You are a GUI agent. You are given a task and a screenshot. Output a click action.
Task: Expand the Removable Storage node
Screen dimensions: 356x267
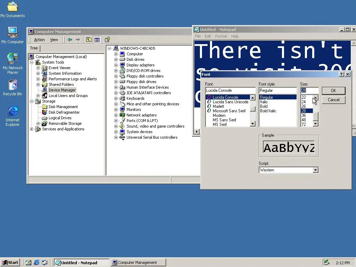(38, 123)
